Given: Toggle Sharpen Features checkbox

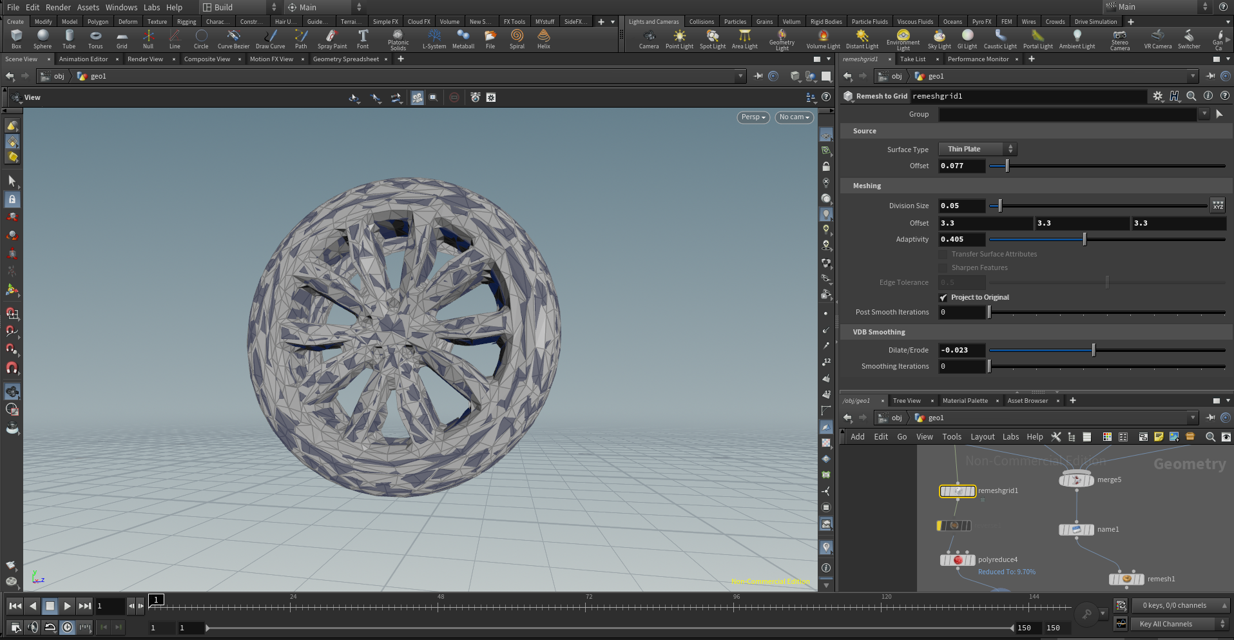Looking at the screenshot, I should [x=943, y=268].
